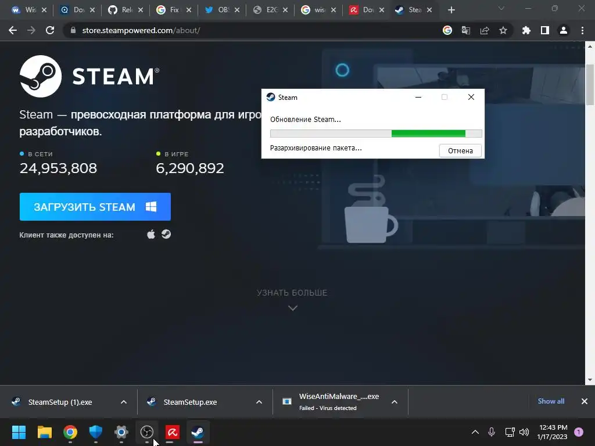Open Windows Security shield in taskbar
Image resolution: width=595 pixels, height=446 pixels.
(x=96, y=432)
